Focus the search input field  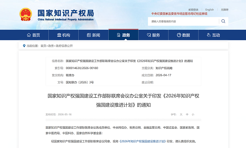[x=184, y=21]
